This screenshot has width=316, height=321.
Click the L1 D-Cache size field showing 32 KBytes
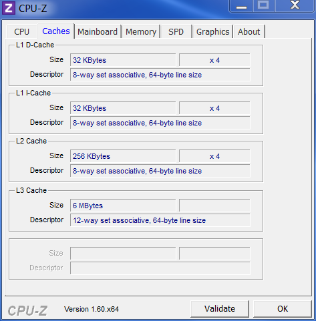point(123,60)
